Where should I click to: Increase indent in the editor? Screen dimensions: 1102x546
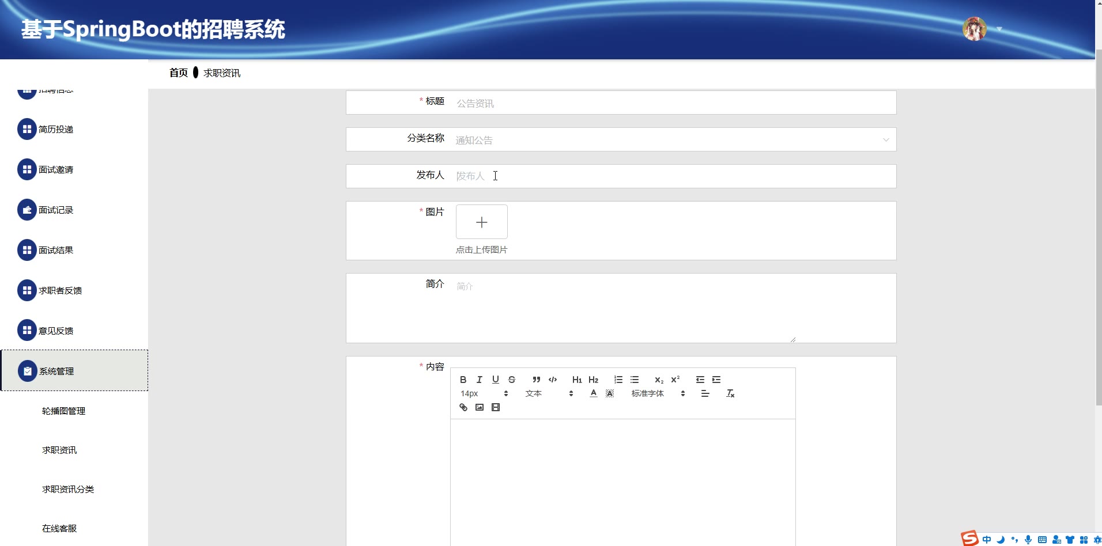716,380
